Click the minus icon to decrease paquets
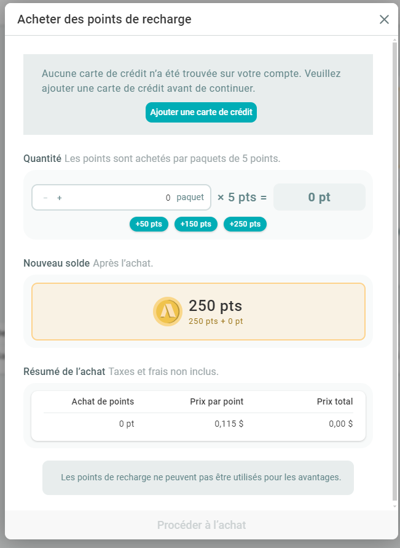 (45, 198)
